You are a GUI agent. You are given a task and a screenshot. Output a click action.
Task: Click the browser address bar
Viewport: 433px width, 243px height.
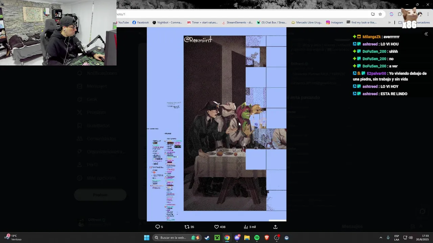(242, 14)
